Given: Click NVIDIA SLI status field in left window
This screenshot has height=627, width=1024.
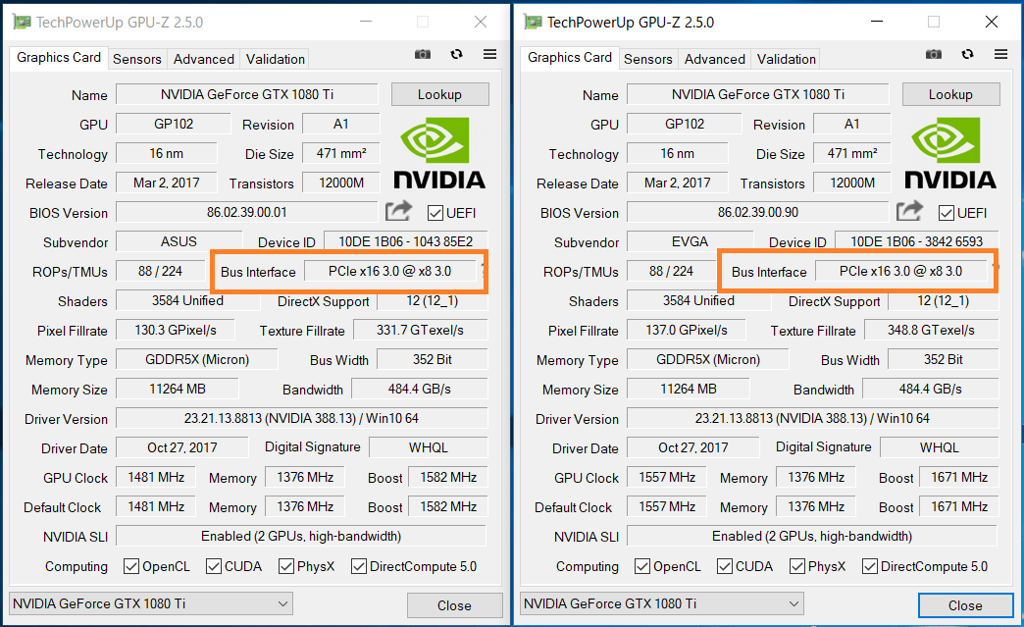Looking at the screenshot, I should [301, 536].
